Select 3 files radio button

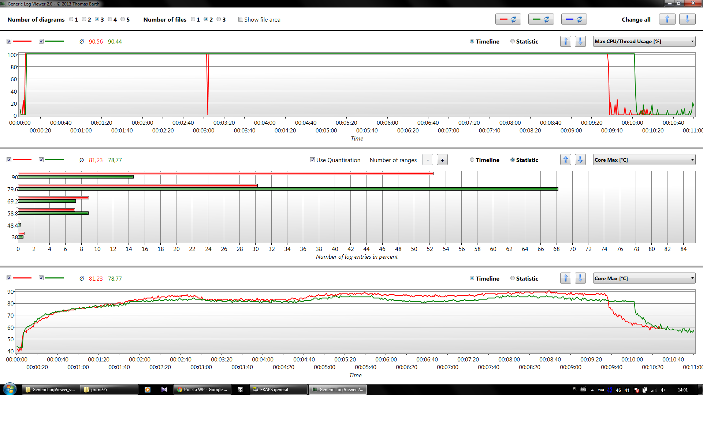coord(219,19)
